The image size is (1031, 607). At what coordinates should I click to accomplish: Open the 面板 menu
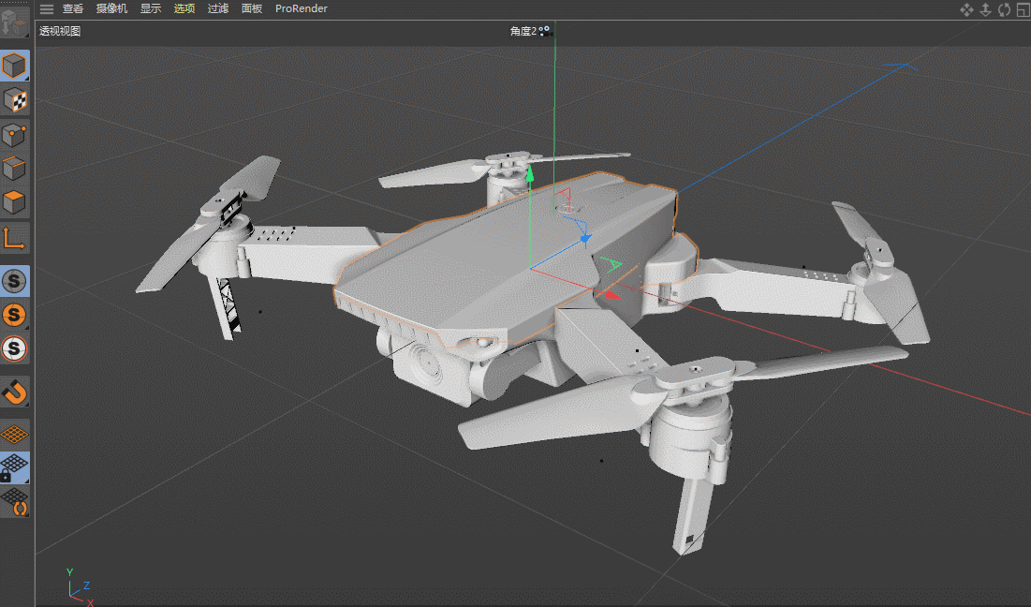pos(252,8)
